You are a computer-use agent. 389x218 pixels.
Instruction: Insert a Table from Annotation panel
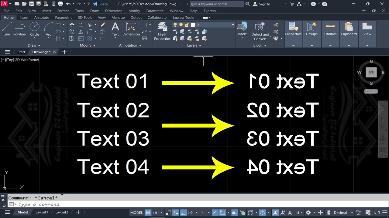144,38
